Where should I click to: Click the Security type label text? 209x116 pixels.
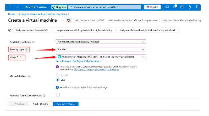pyautogui.click(x=17, y=50)
